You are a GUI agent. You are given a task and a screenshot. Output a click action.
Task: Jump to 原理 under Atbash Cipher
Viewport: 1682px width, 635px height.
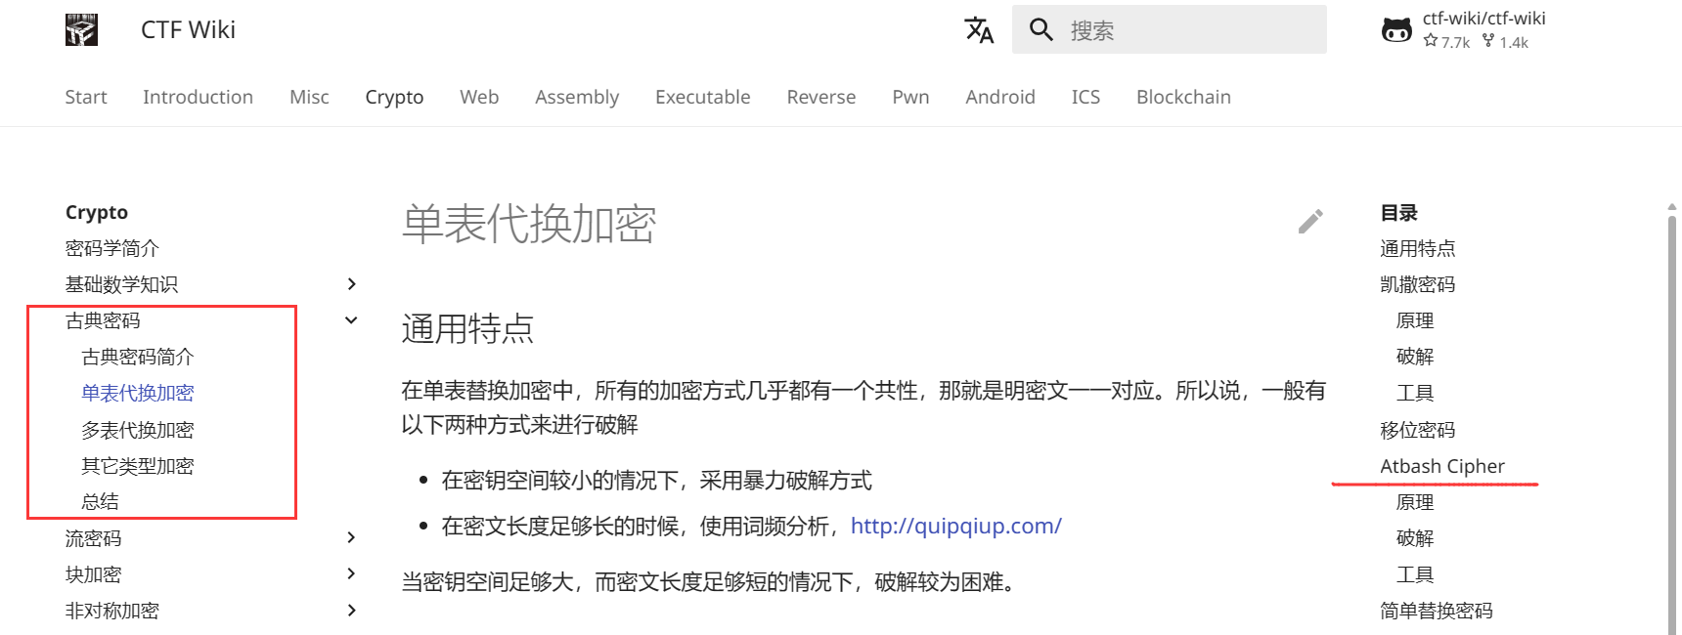pyautogui.click(x=1415, y=502)
